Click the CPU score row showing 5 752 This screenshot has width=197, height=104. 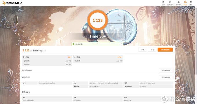click(98, 57)
